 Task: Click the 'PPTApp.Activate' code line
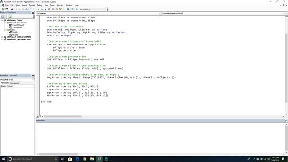64,50
